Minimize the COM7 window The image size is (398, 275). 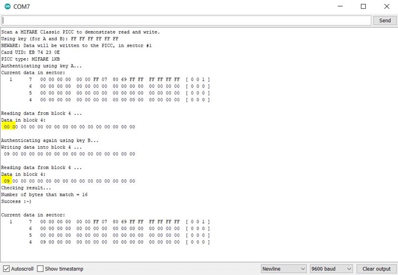[340, 6]
